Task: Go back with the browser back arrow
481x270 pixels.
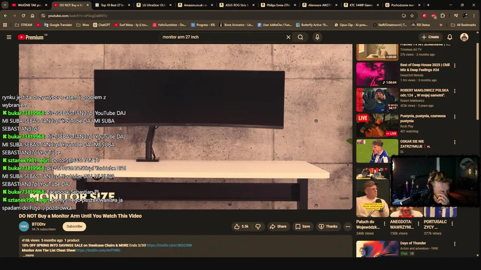Action: [x=5, y=16]
